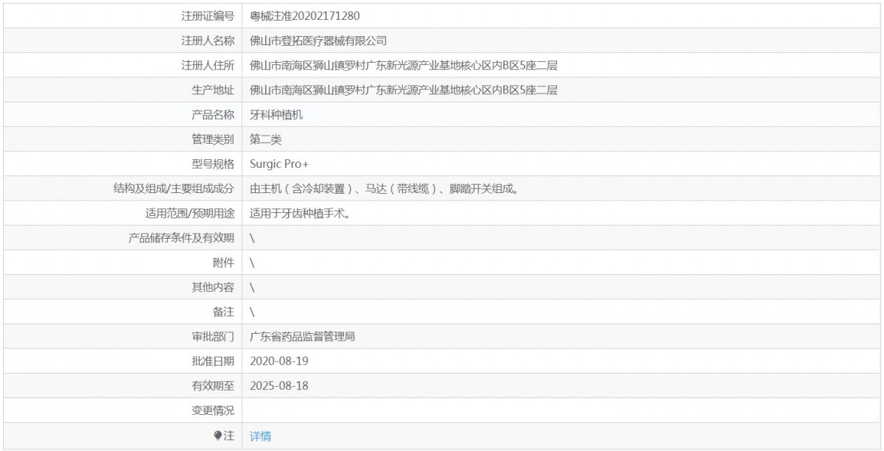Click the 注册人名称 label
884x451 pixels.
point(208,41)
